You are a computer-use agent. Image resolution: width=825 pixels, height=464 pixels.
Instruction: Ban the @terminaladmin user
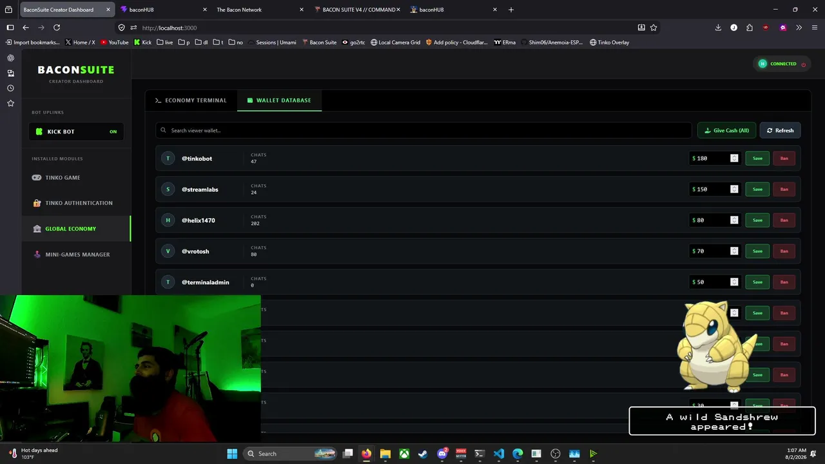click(x=784, y=282)
